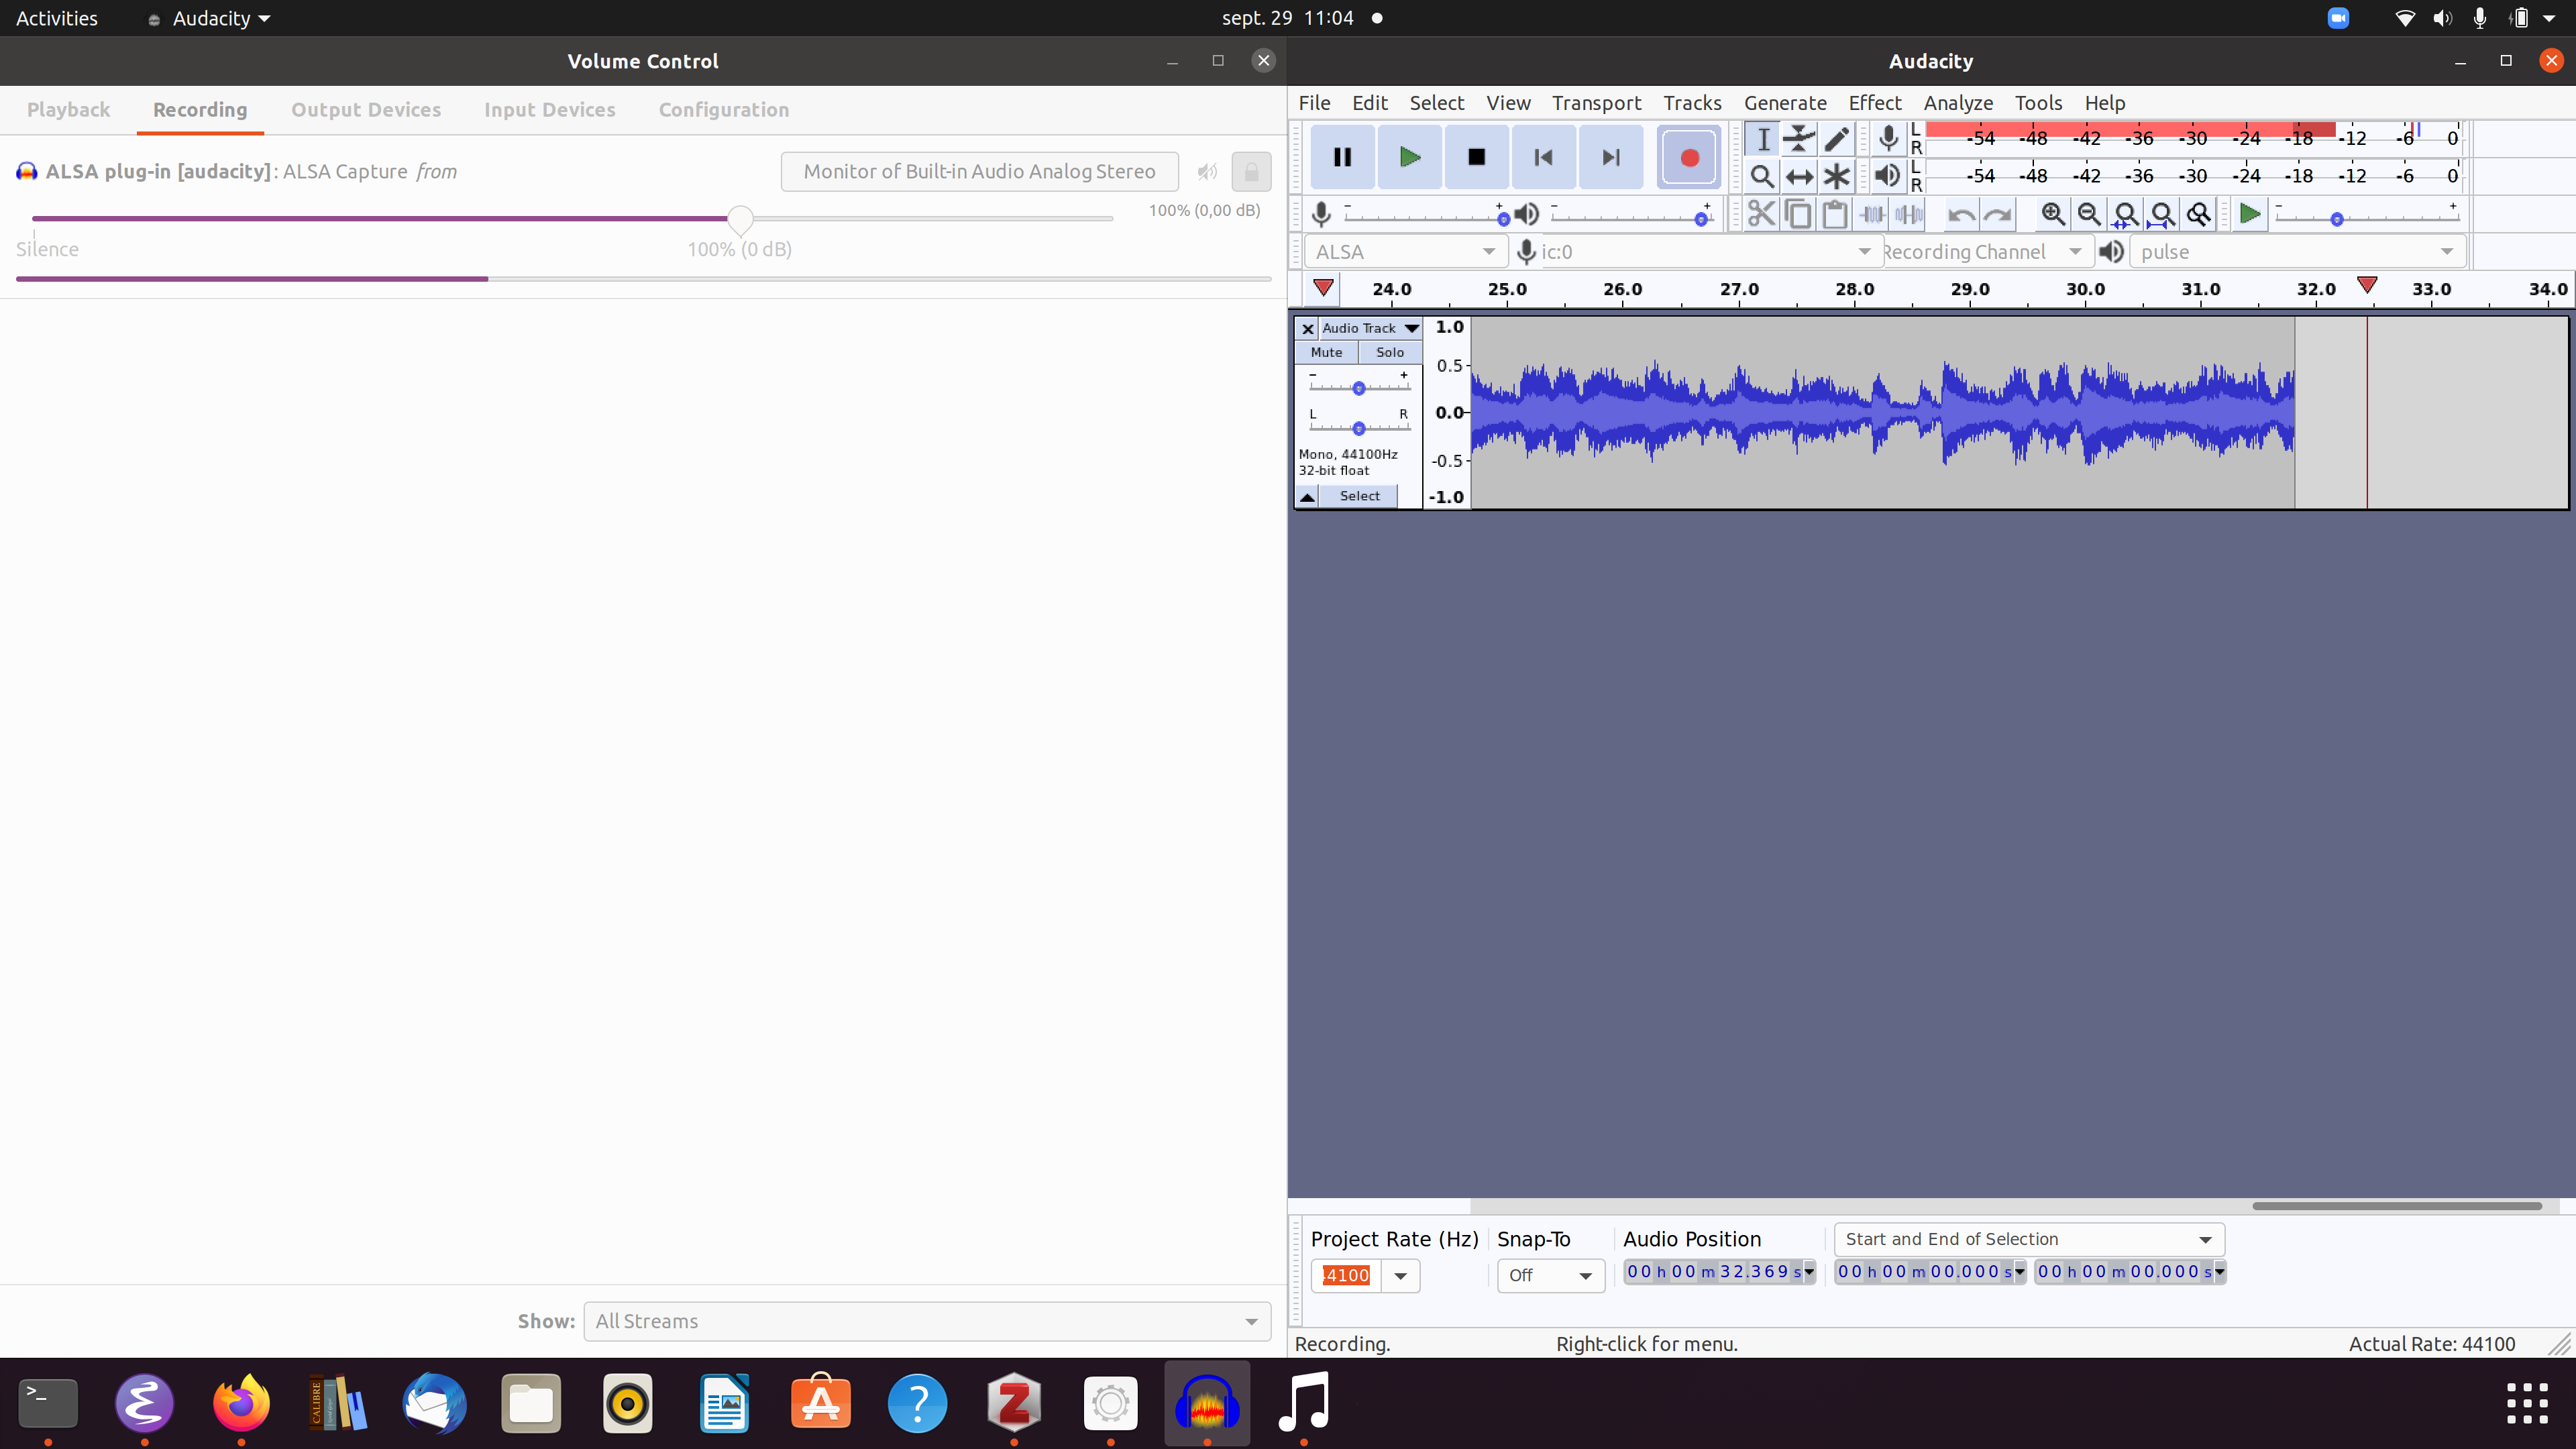Mute the audio track
The image size is (2576, 1449).
[1326, 352]
